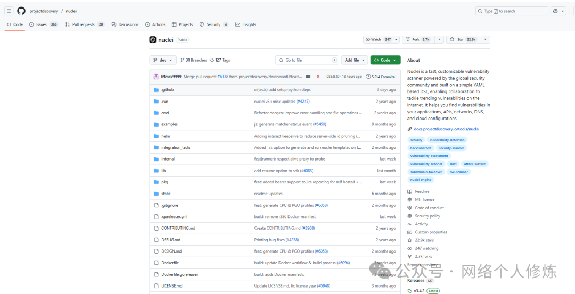The image size is (575, 294).
Task: Open pull request #6138 link
Action: pos(223,77)
